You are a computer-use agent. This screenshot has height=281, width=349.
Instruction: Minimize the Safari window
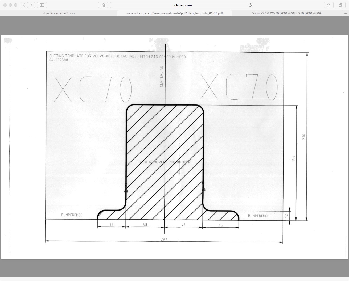pos(10,5)
